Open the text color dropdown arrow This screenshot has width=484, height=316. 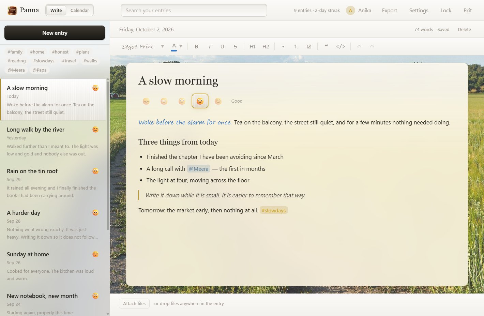[181, 46]
